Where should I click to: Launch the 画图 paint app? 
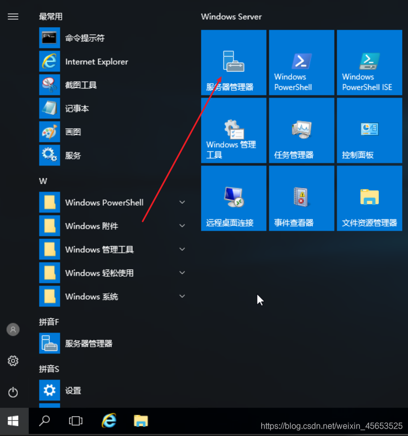[x=111, y=132]
